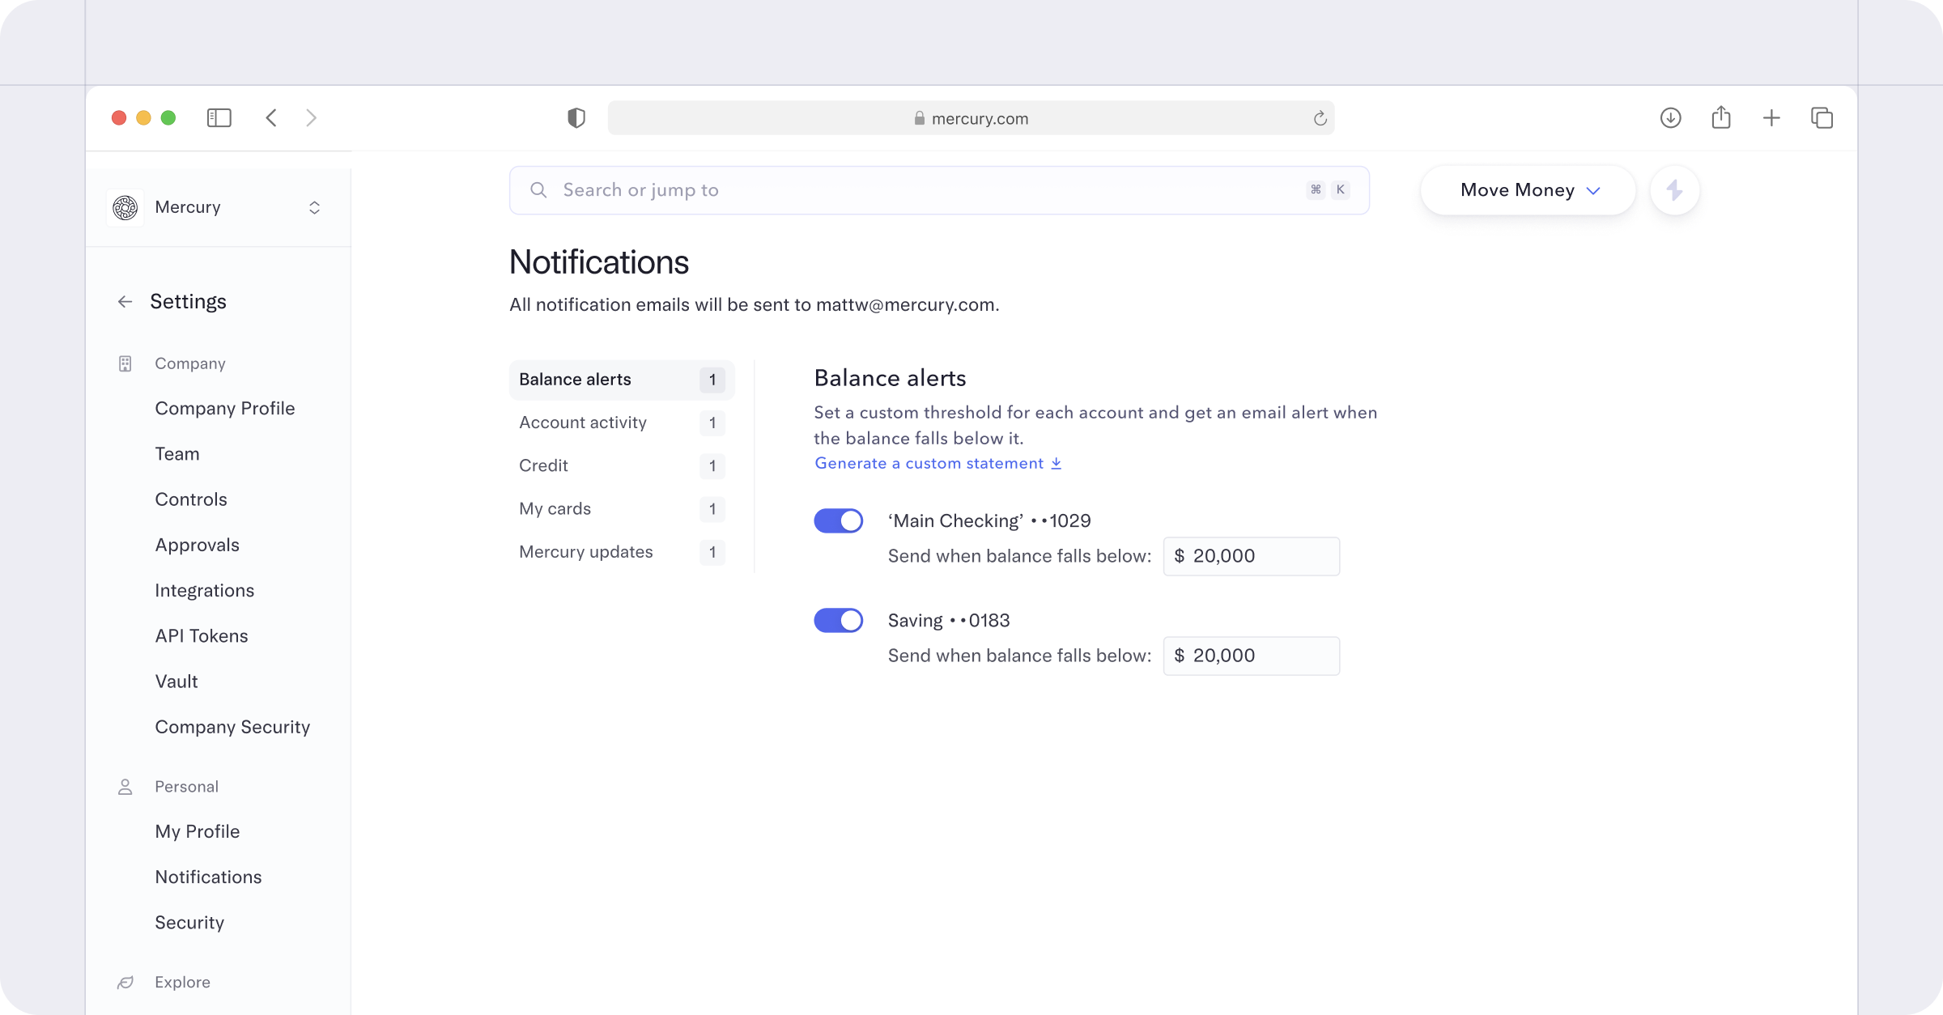The height and width of the screenshot is (1015, 1943).
Task: Open the Move Money dropdown
Action: pos(1528,190)
